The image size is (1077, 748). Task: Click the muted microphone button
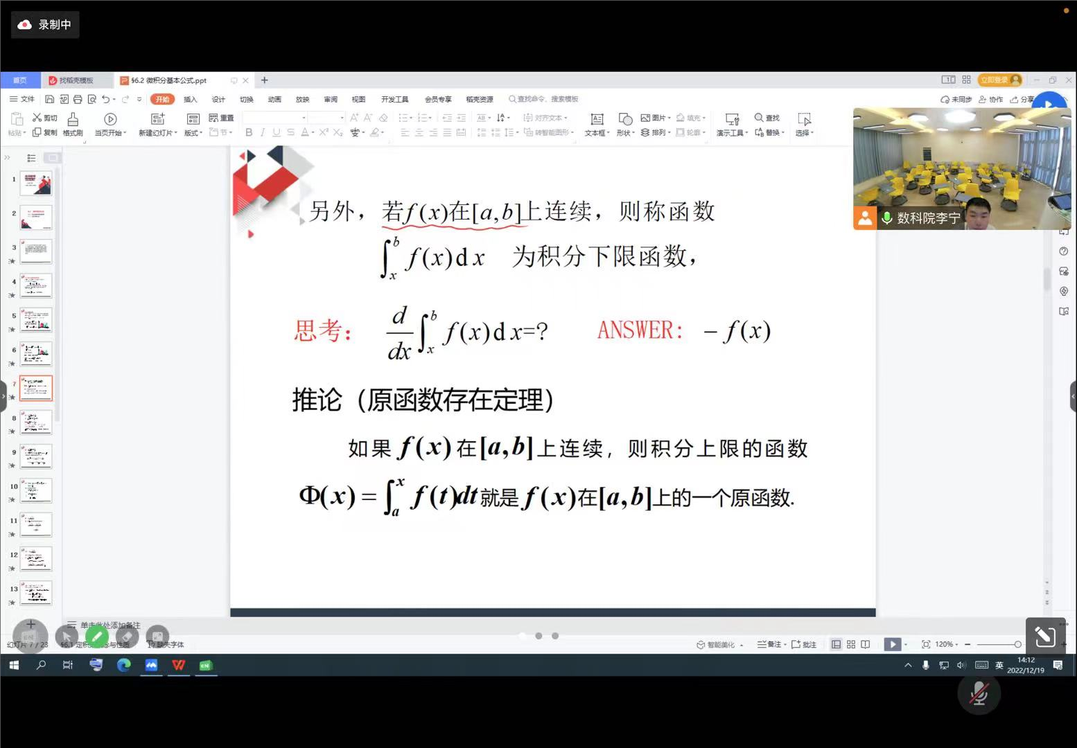click(x=979, y=693)
